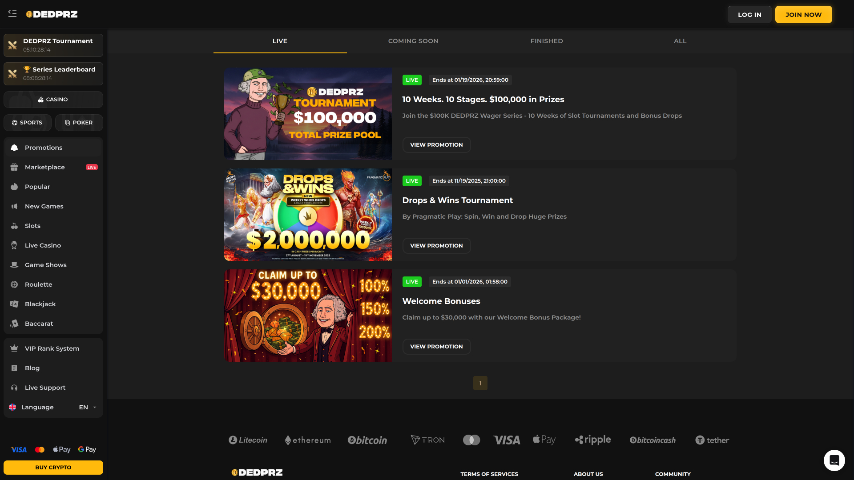This screenshot has width=854, height=480.
Task: Select the Slots category icon
Action: 15,226
